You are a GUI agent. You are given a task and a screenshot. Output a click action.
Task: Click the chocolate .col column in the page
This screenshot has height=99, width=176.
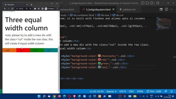coord(9,50)
